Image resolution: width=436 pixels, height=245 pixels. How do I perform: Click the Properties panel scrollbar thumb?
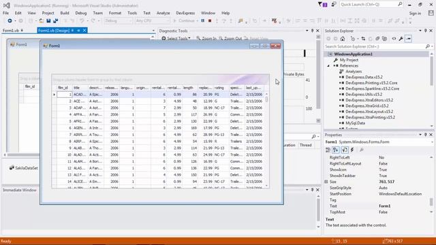[x=431, y=201]
